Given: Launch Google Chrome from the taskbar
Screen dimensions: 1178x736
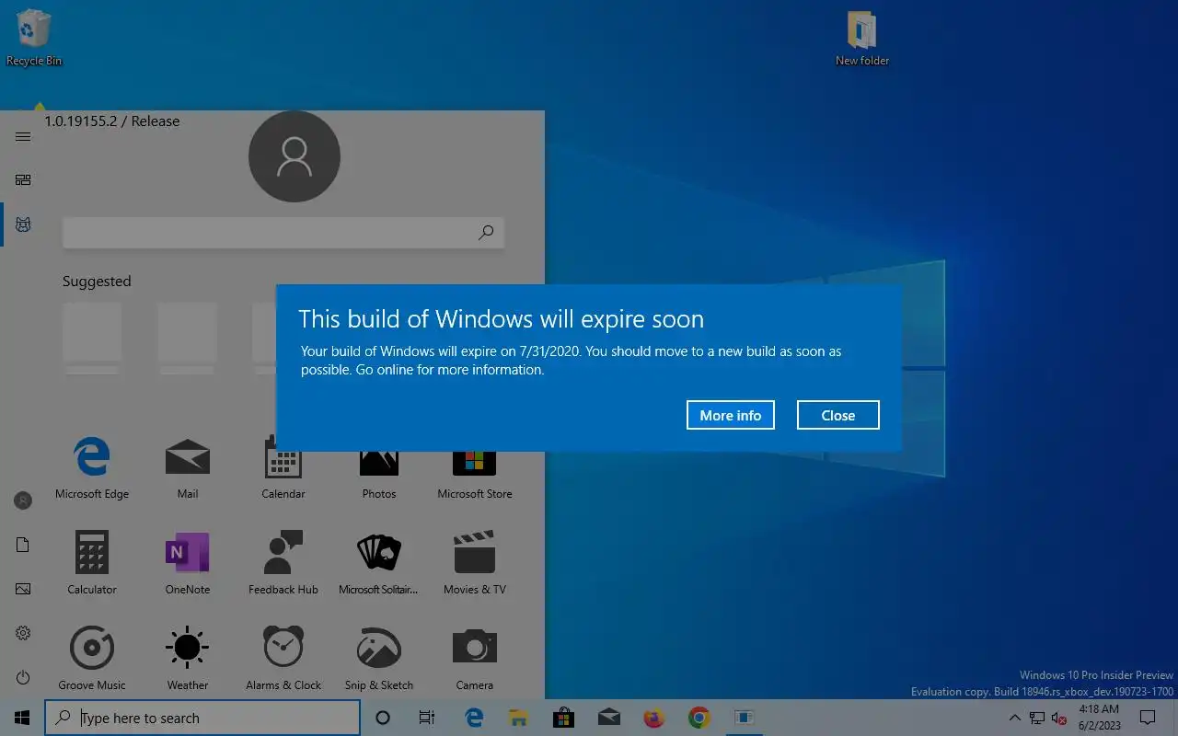Looking at the screenshot, I should [x=699, y=718].
